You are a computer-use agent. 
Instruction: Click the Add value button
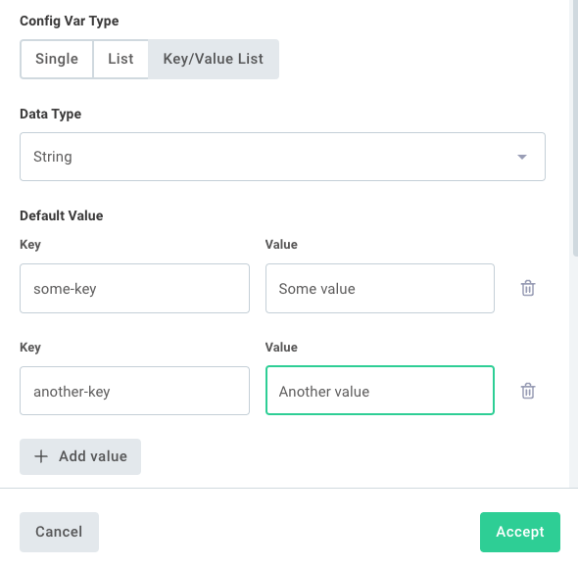coord(80,456)
